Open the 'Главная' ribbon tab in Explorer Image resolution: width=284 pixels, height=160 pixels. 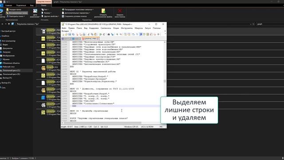8,5
